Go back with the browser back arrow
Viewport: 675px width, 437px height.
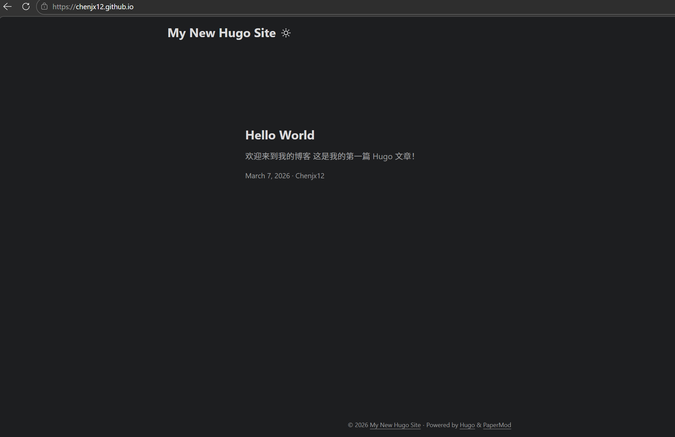click(8, 6)
